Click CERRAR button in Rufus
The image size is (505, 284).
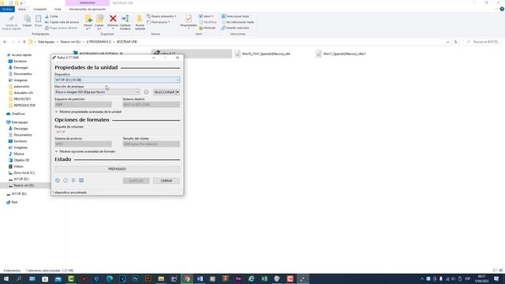[166, 181]
